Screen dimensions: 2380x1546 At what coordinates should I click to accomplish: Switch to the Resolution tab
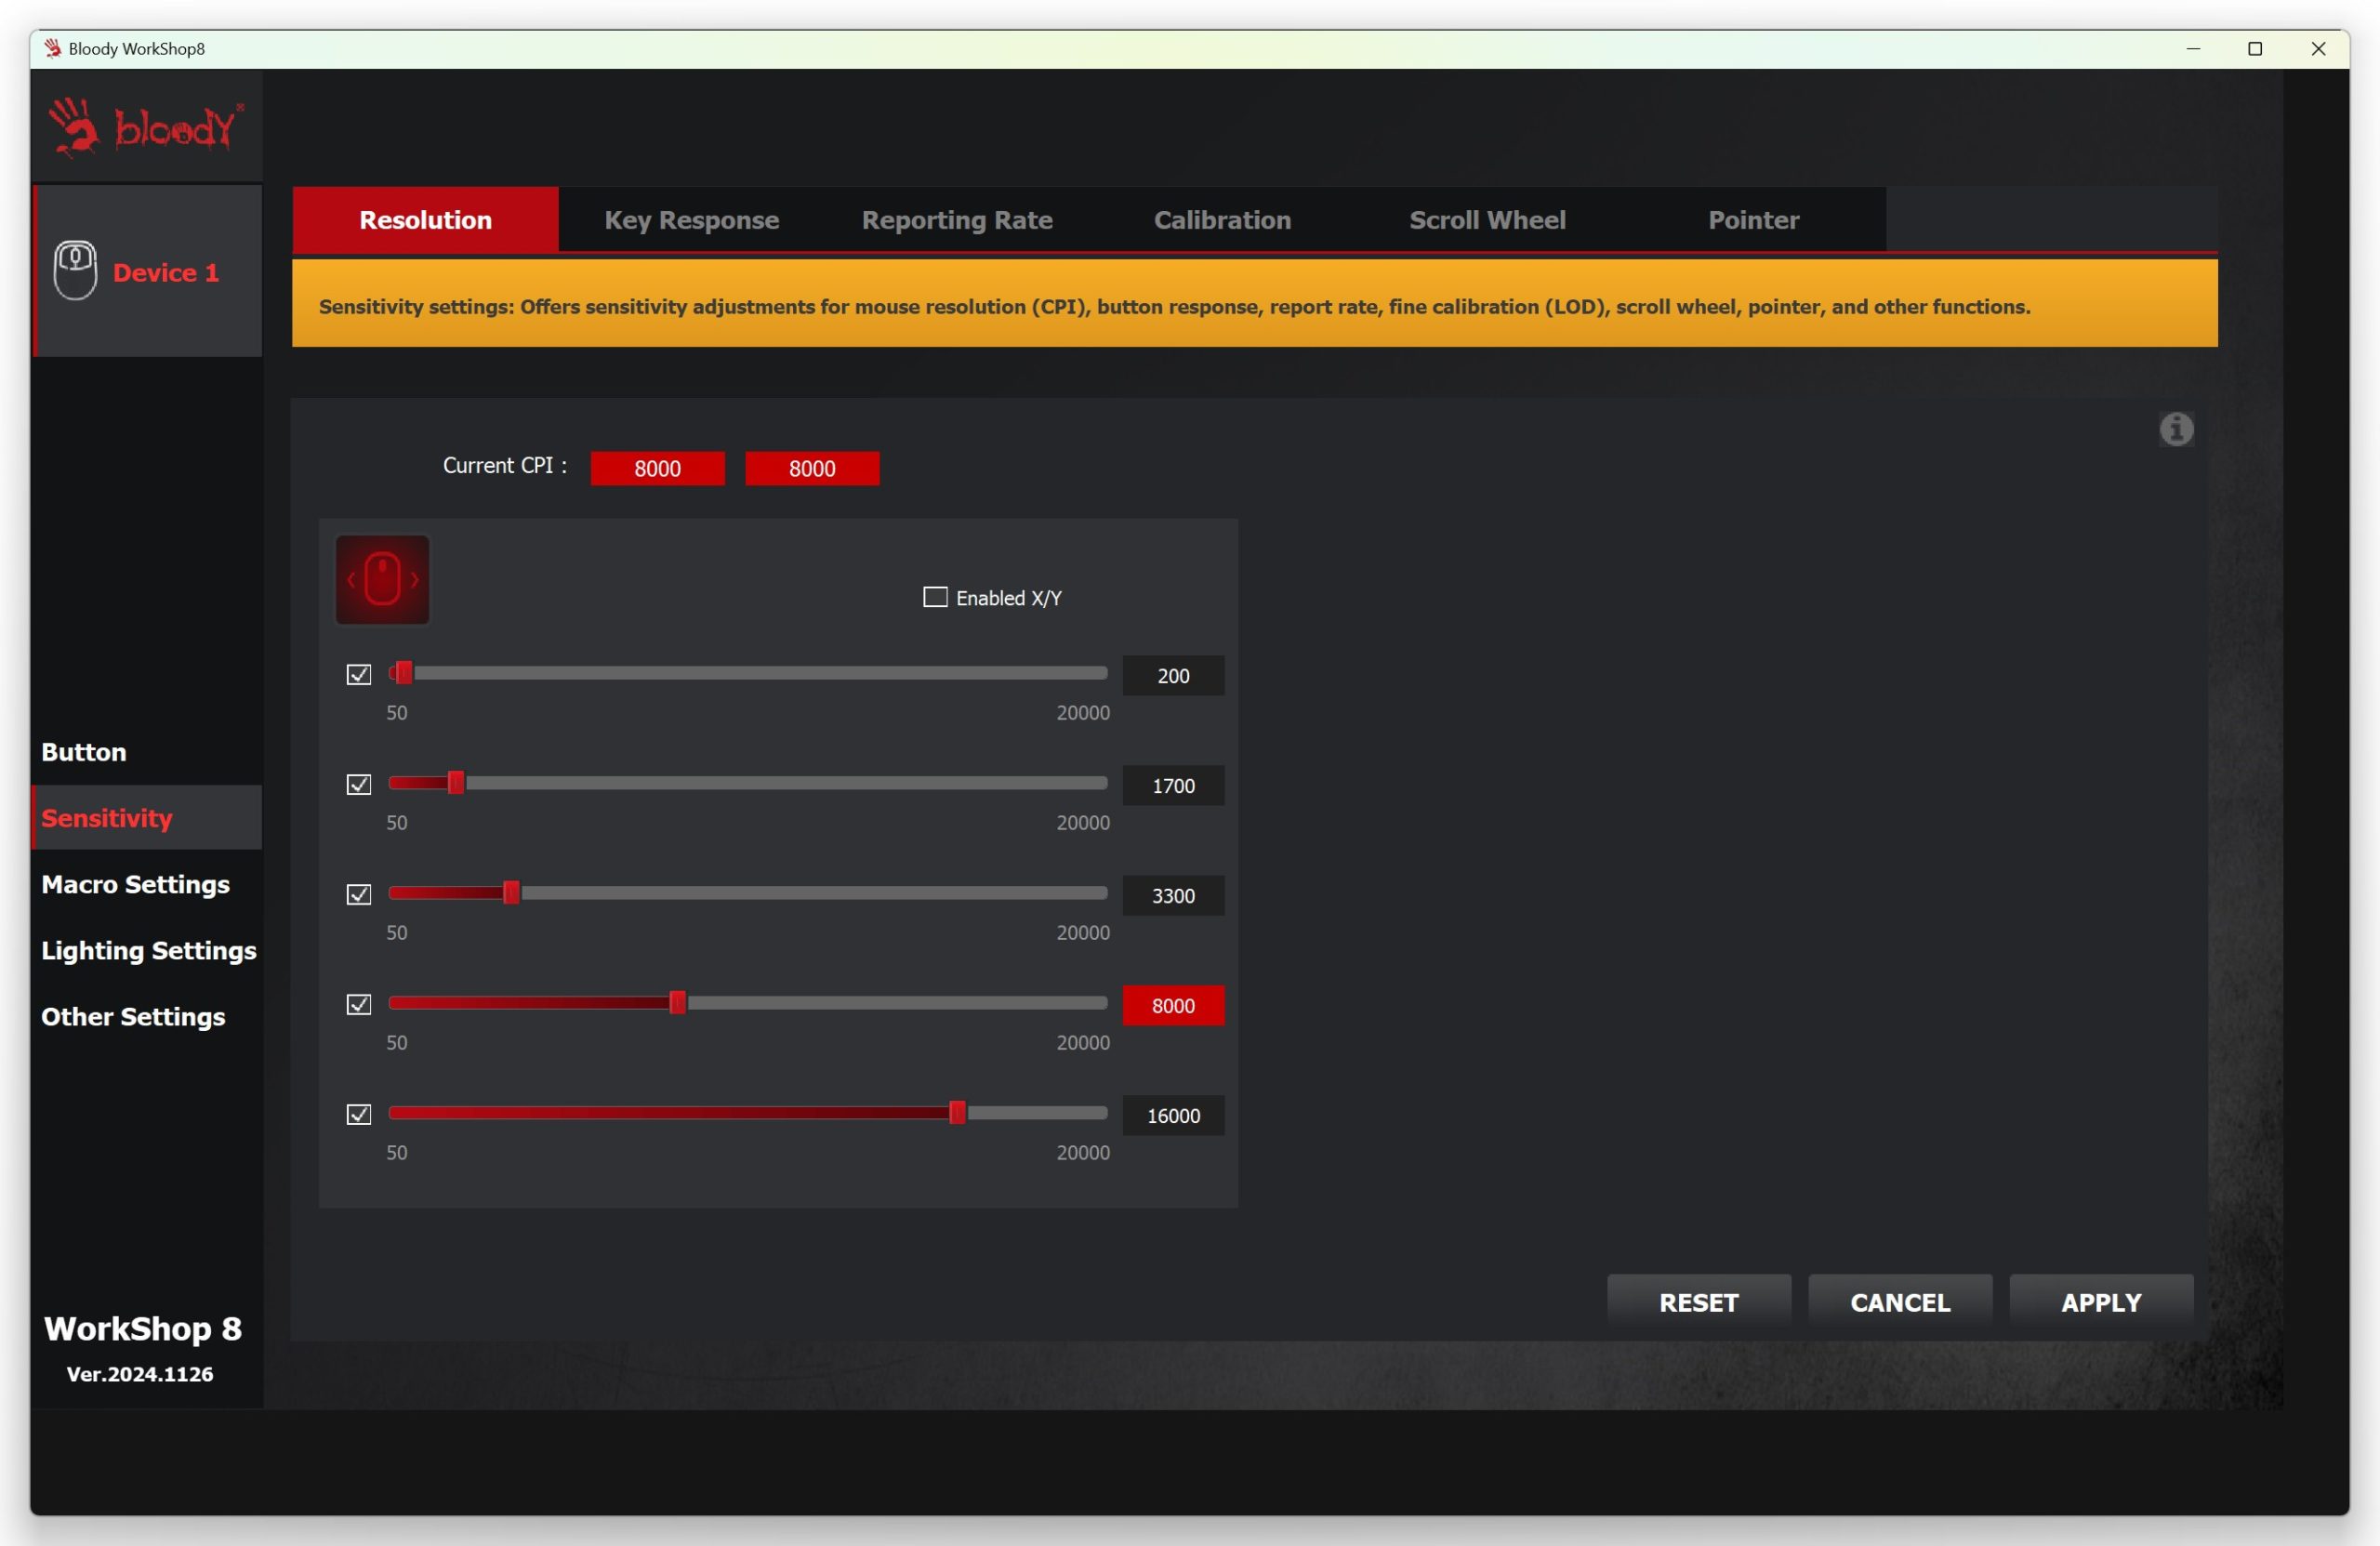coord(425,219)
